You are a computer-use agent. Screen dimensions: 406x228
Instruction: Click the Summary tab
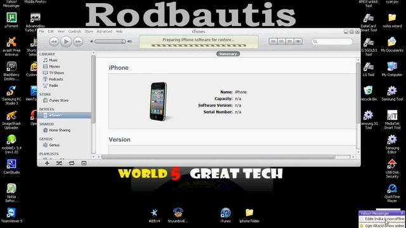click(228, 54)
